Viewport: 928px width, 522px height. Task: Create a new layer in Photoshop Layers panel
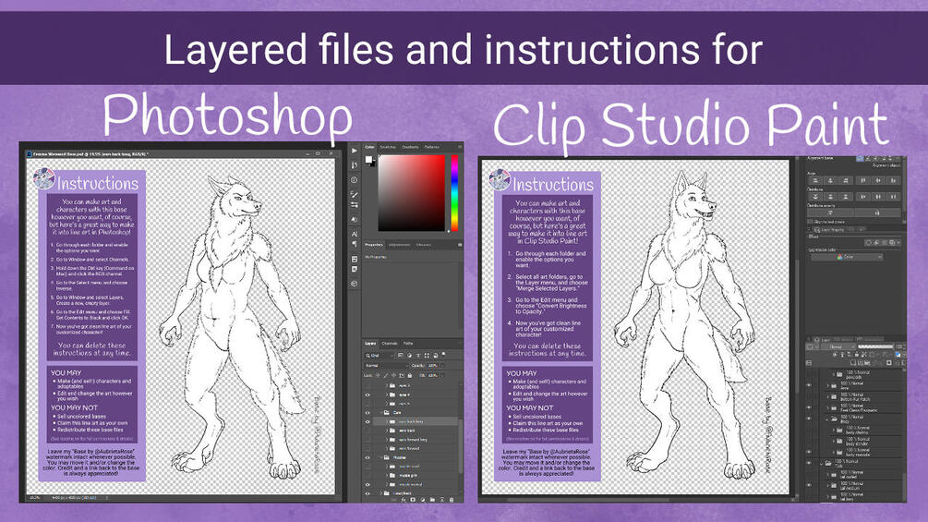click(x=442, y=500)
